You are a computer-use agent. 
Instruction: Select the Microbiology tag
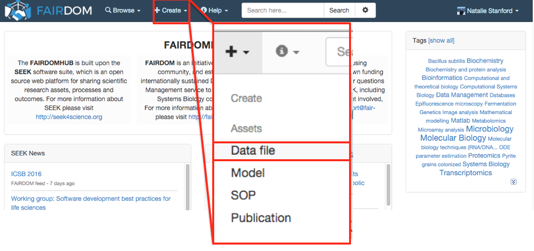click(490, 129)
